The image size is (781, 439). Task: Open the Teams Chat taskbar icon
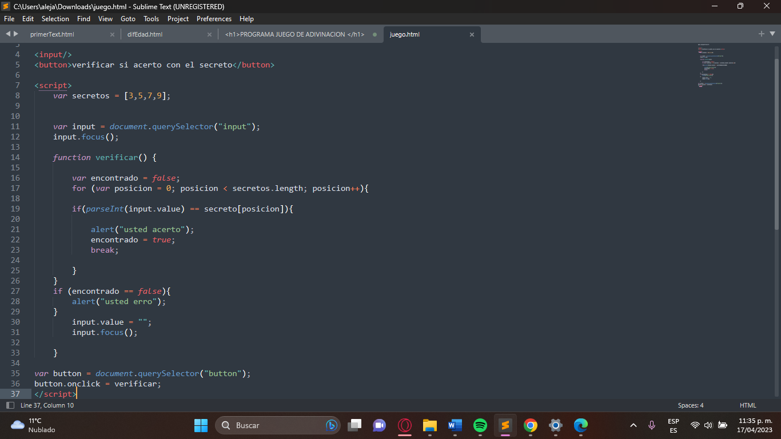click(x=380, y=425)
